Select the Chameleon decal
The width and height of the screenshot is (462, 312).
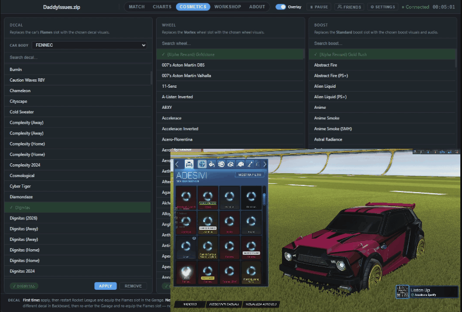pos(78,90)
